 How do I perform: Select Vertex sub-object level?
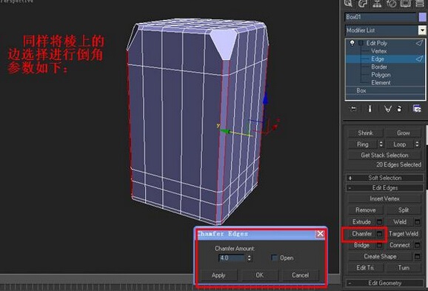(x=378, y=51)
